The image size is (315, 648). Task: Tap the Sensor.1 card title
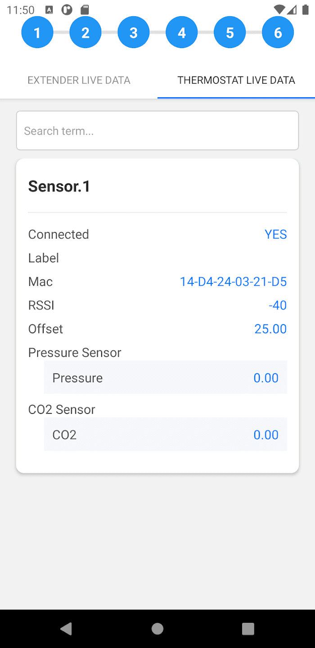pyautogui.click(x=59, y=186)
